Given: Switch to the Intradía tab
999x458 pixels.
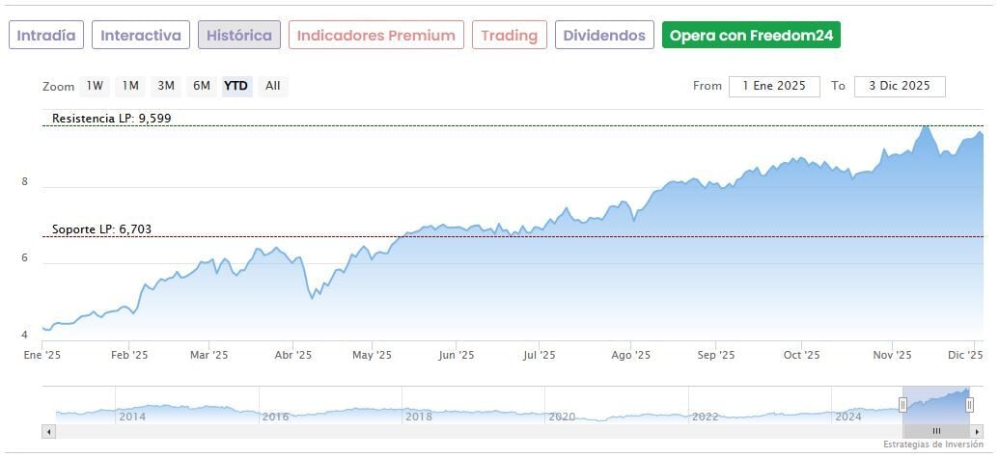Looking at the screenshot, I should coord(46,36).
